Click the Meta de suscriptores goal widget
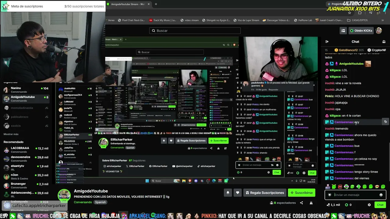This screenshot has height=219, width=390. [x=53, y=6]
